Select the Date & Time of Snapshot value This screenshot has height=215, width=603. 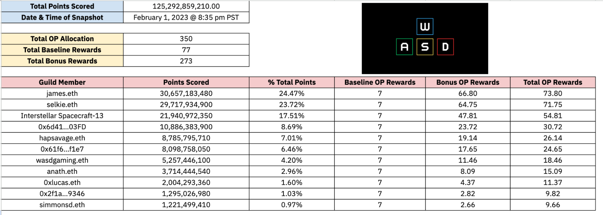tap(186, 17)
